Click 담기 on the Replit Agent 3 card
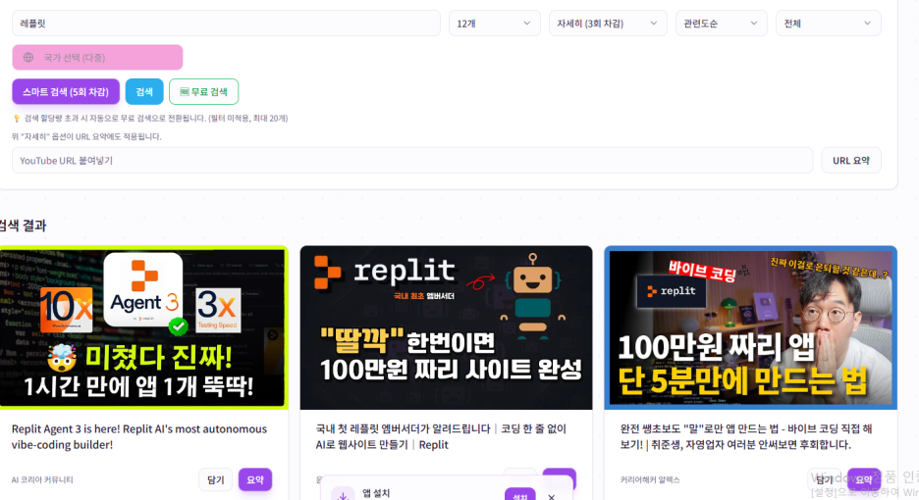The height and width of the screenshot is (500, 919). (x=216, y=479)
